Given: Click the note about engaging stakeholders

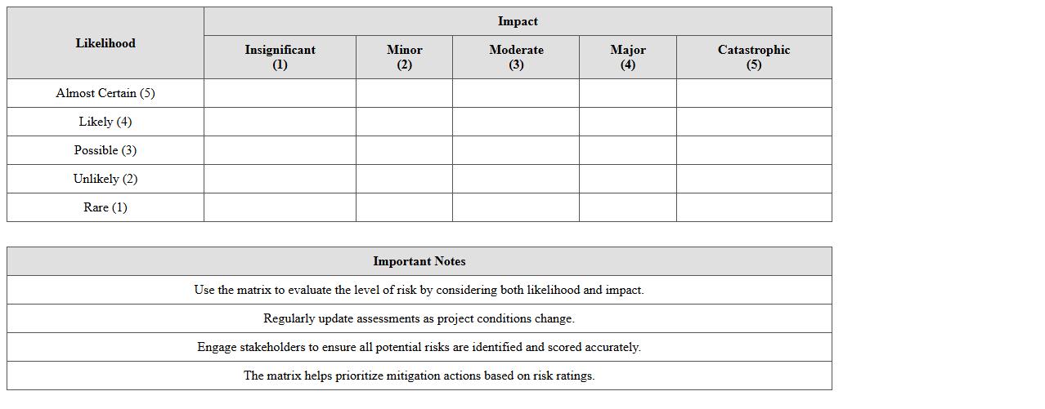Looking at the screenshot, I should click(x=419, y=347).
